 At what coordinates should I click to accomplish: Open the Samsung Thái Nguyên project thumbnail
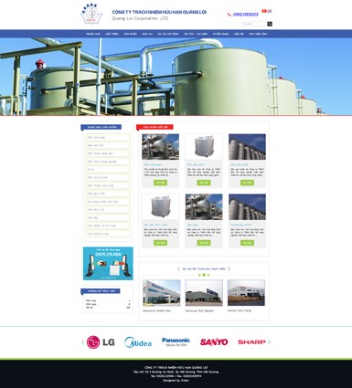tap(204, 293)
